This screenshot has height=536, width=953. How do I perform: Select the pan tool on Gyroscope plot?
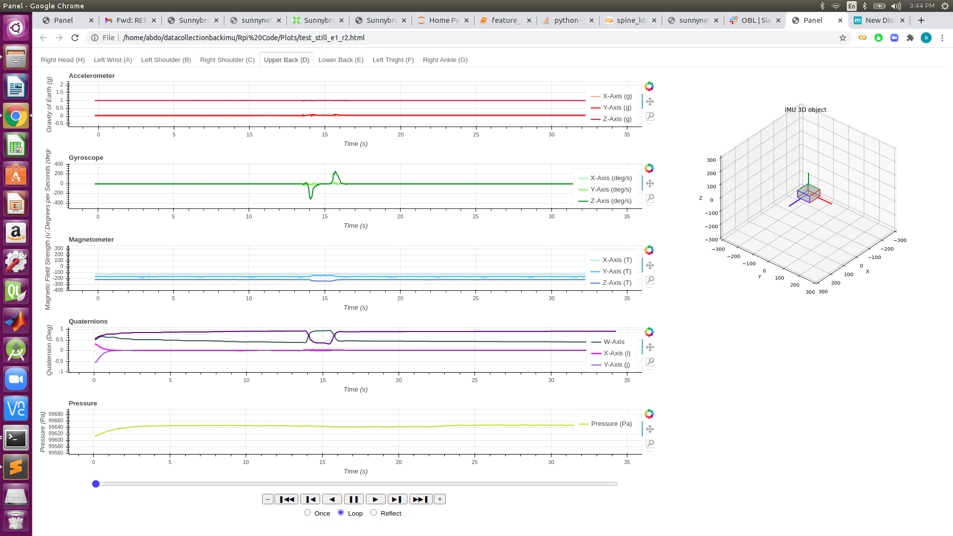tap(650, 183)
